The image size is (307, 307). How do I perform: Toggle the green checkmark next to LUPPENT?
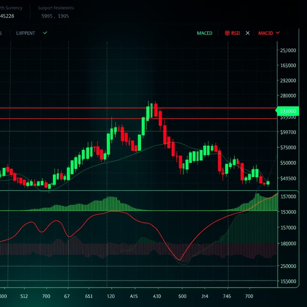pos(45,33)
